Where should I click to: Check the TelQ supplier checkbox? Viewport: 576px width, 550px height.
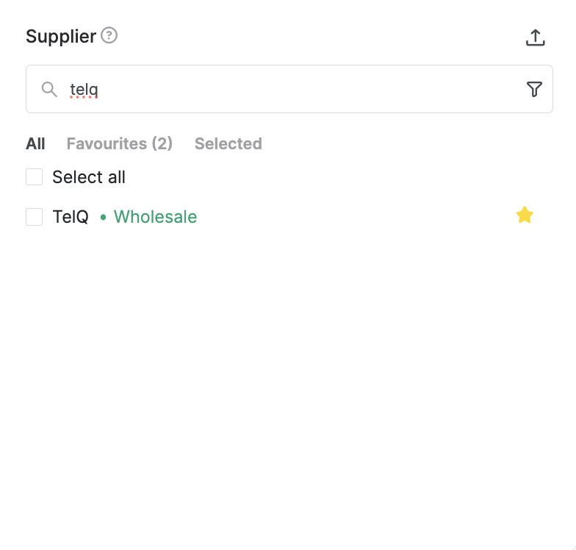(x=34, y=216)
